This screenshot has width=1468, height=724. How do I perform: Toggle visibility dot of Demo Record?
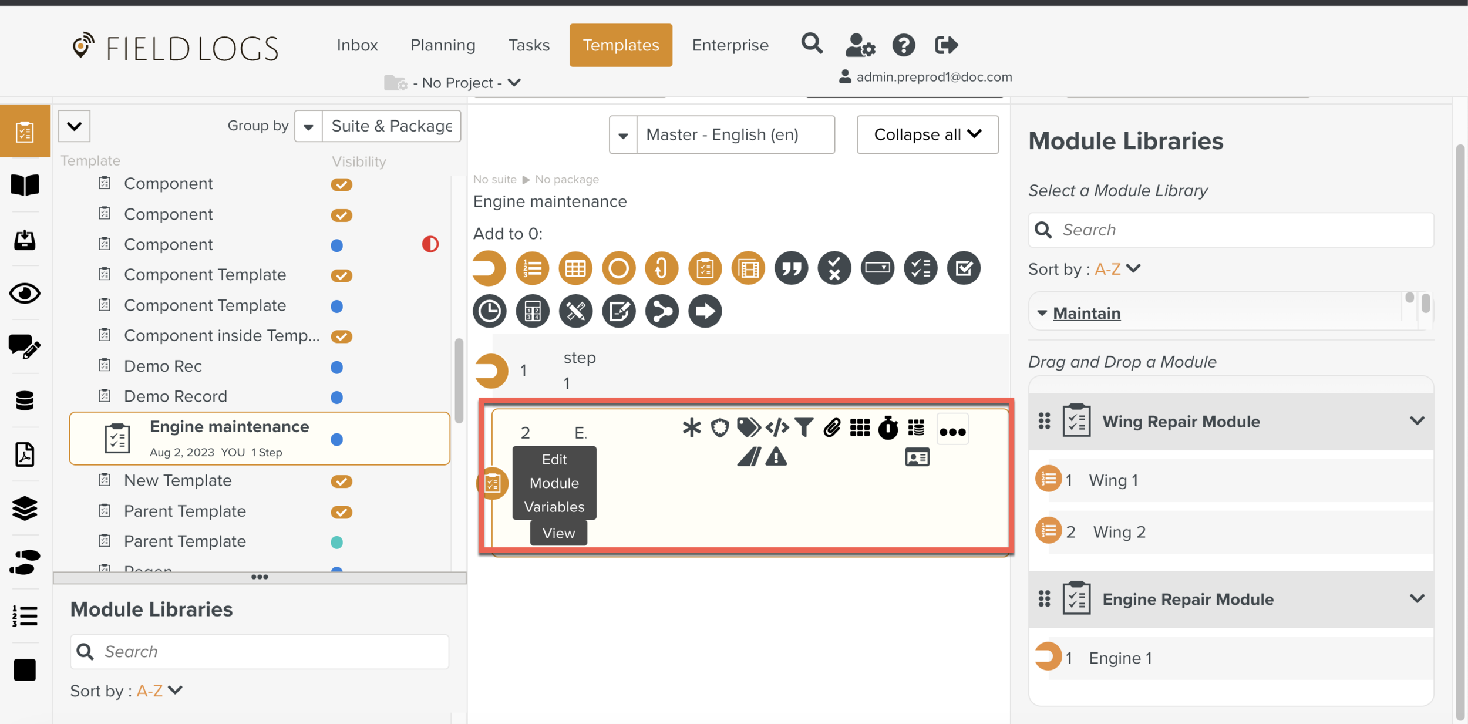(336, 398)
